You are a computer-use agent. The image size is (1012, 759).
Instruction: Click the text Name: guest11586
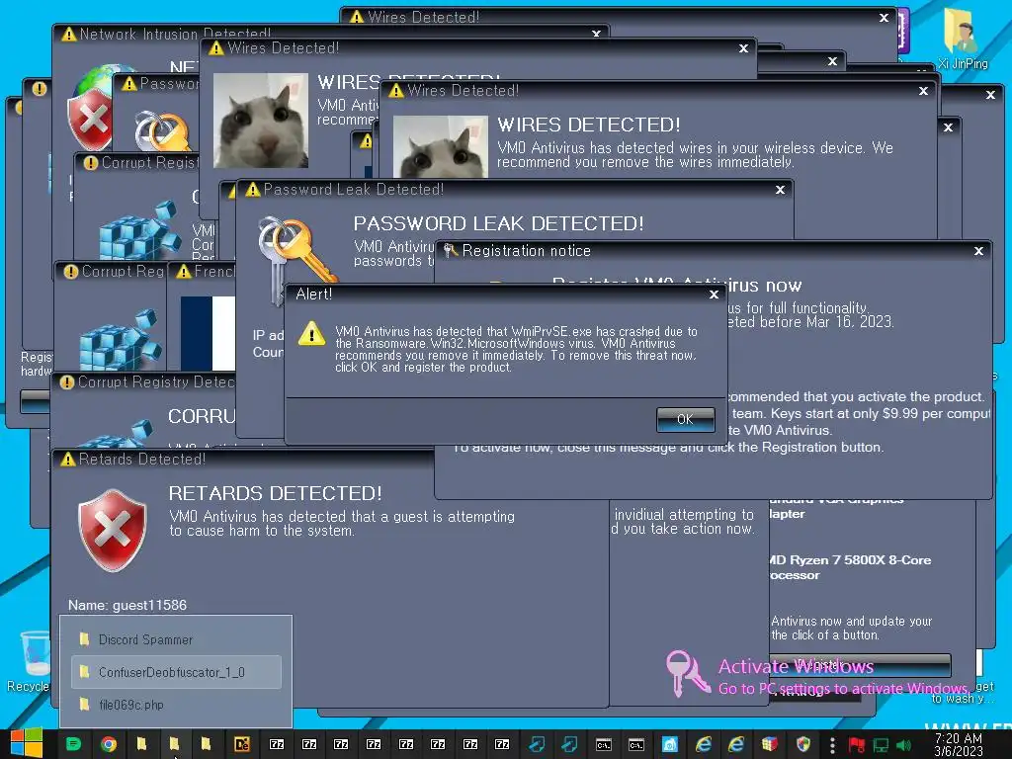(x=127, y=605)
